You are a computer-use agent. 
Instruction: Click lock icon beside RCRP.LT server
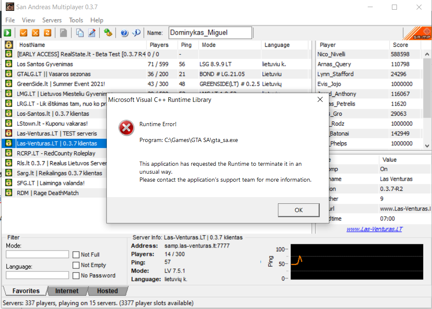click(x=9, y=153)
